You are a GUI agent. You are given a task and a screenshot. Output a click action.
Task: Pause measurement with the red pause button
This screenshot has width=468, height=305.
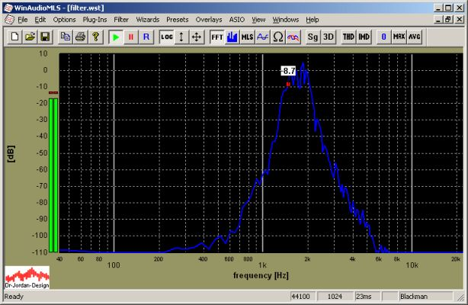coord(130,37)
